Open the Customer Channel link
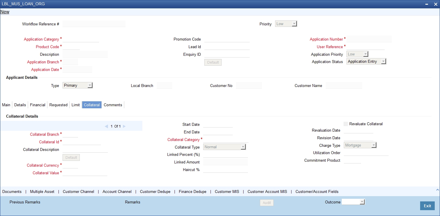 click(x=78, y=192)
